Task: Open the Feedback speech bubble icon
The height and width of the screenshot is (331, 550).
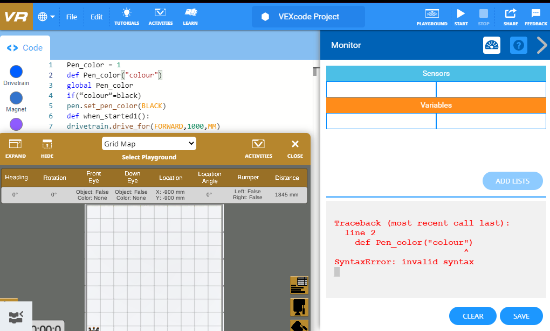Action: pyautogui.click(x=535, y=16)
